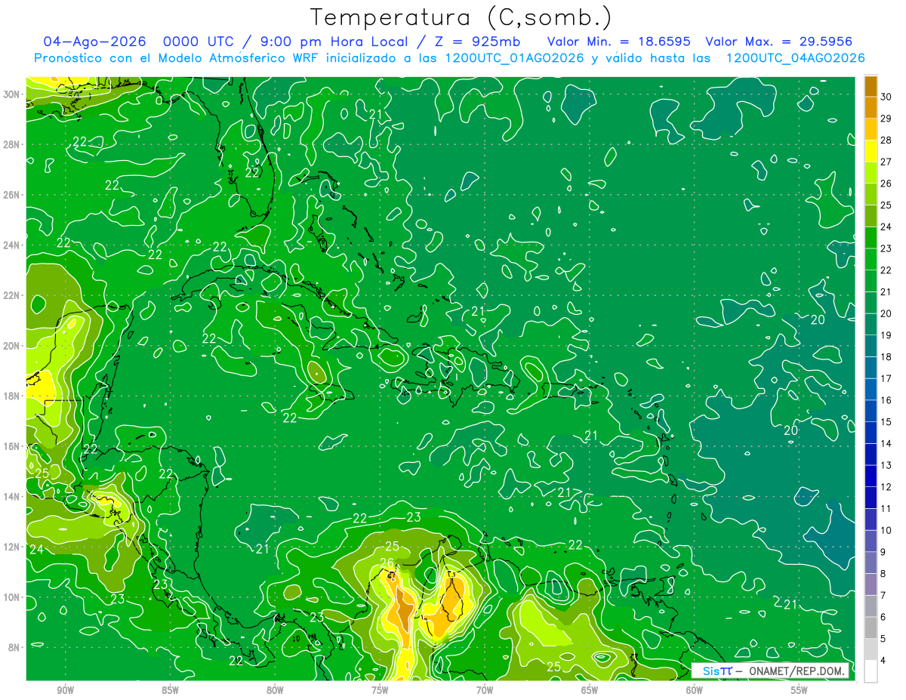Click the "28N" latitude axis label

(x=12, y=144)
